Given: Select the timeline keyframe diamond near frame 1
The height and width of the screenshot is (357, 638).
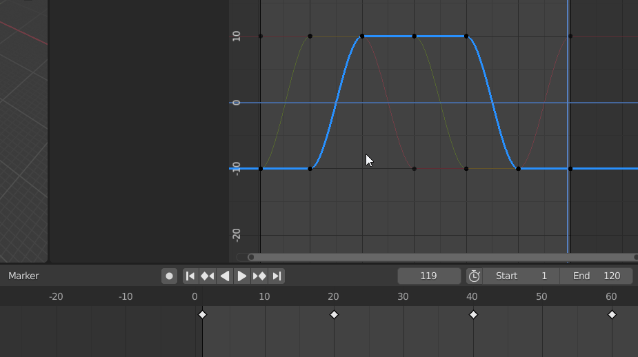Looking at the screenshot, I should click(202, 315).
